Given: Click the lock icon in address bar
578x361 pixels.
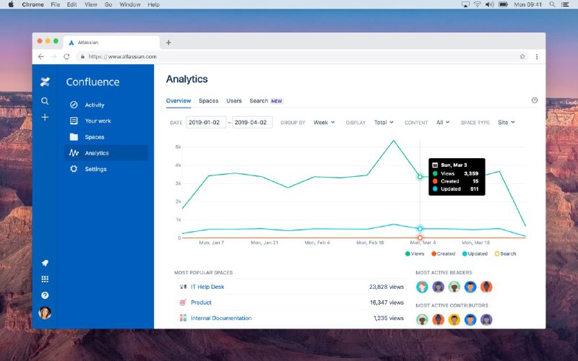Looking at the screenshot, I should coord(82,57).
